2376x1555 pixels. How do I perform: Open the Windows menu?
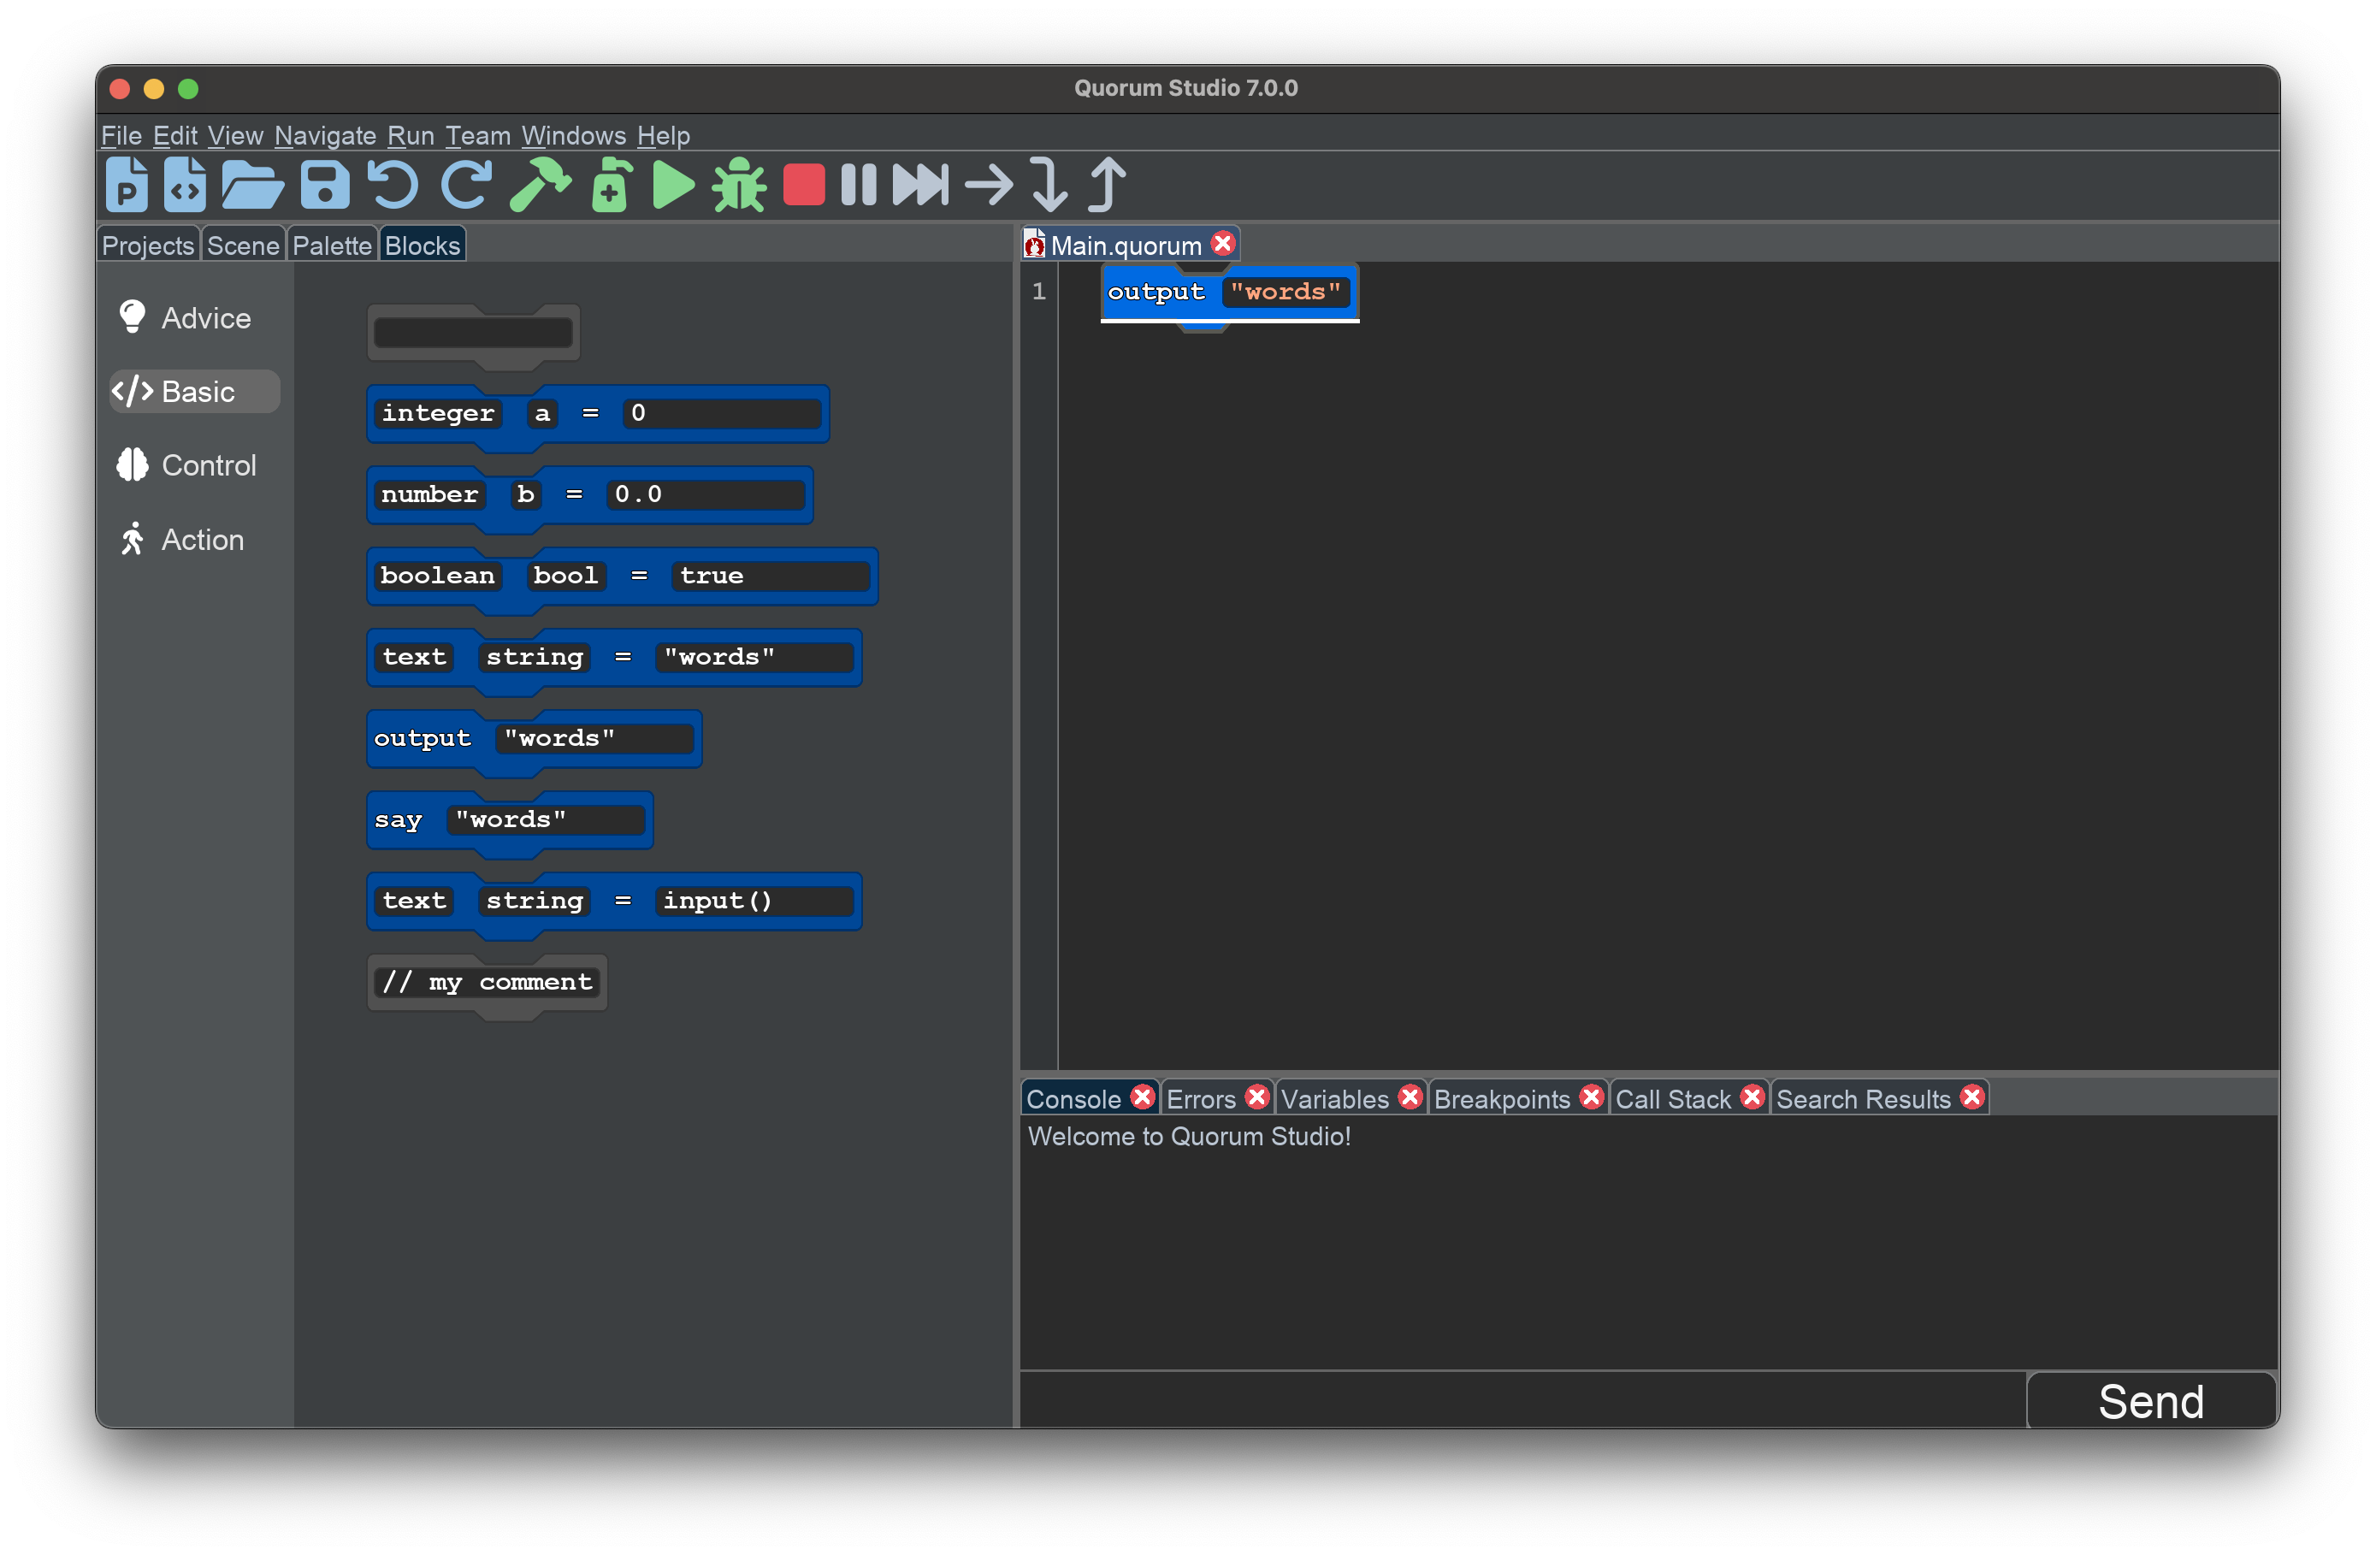(573, 135)
